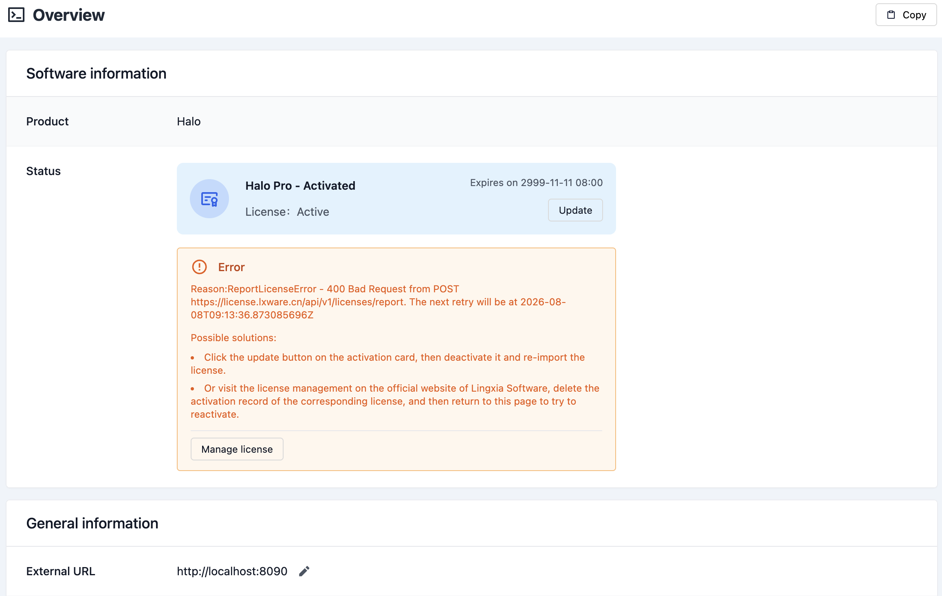Click the error warning circle icon
Image resolution: width=942 pixels, height=596 pixels.
coord(199,267)
